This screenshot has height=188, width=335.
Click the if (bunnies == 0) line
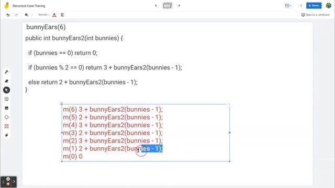tap(63, 53)
